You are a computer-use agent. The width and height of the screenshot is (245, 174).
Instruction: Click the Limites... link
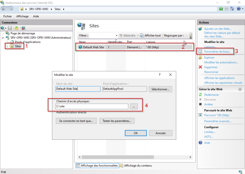point(210,132)
